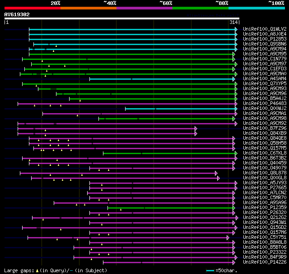Click the UniRef100_A9CM95 label
Viewport: 289px width, 274px height.
coord(265,54)
